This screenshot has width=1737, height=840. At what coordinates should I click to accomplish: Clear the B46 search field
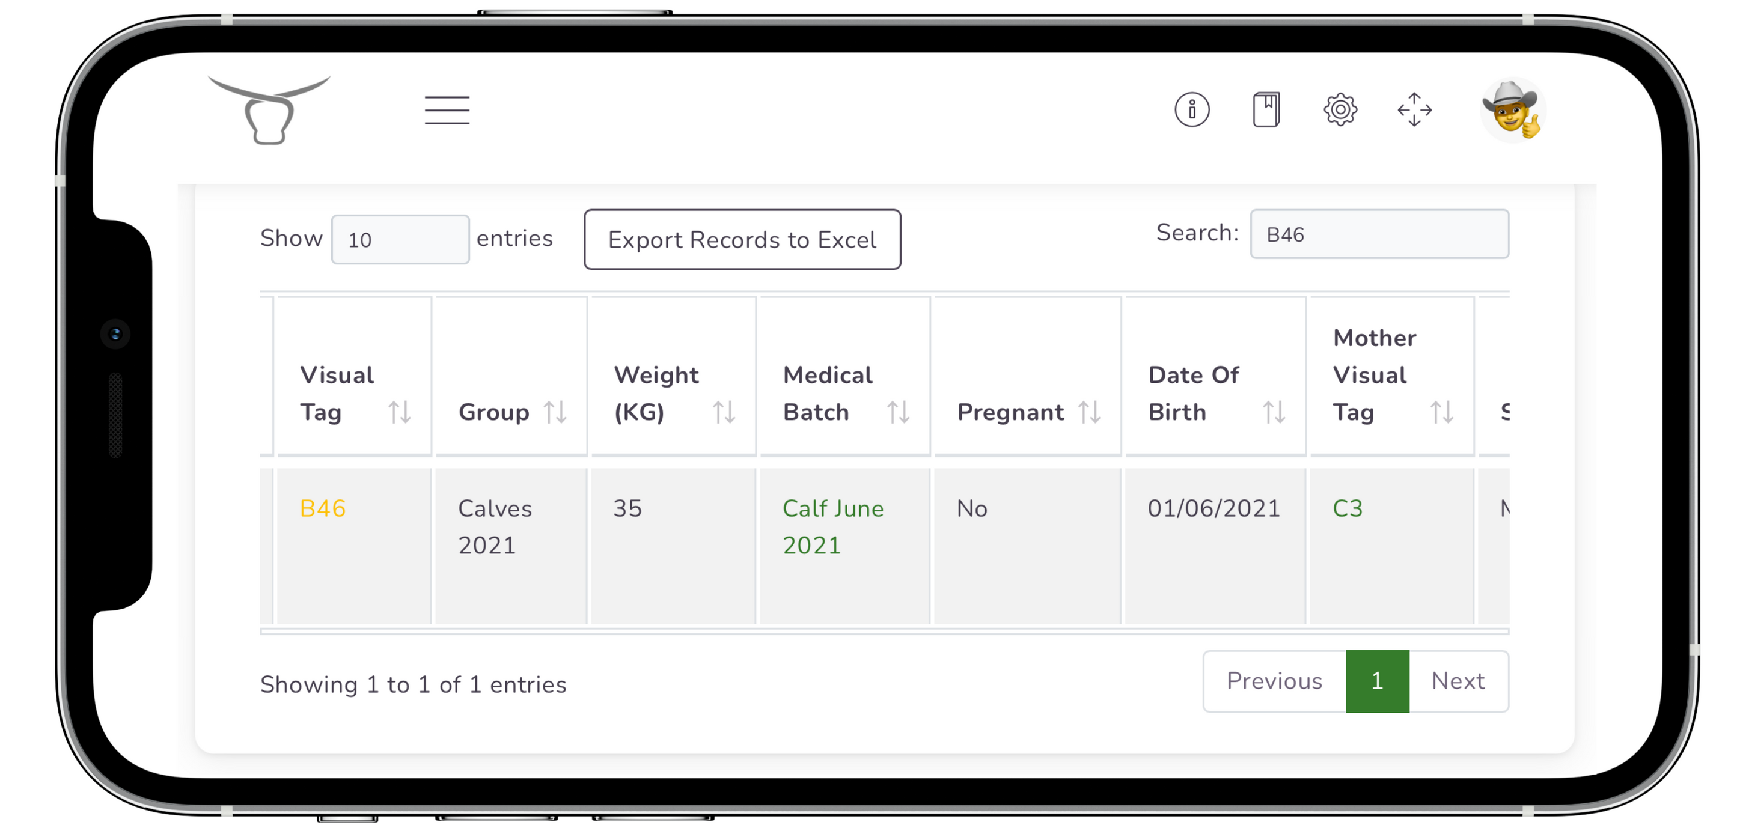1379,234
